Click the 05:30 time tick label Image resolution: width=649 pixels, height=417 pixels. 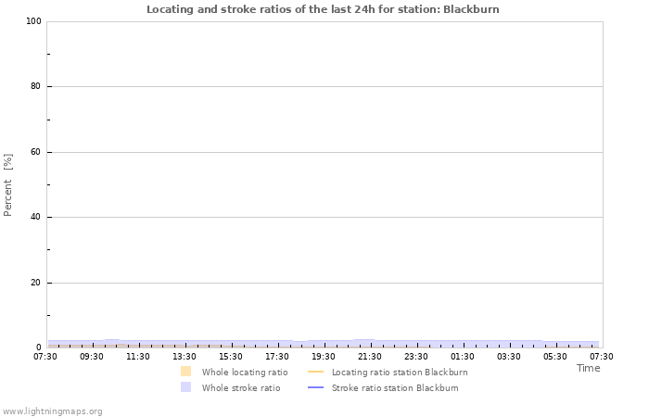pyautogui.click(x=555, y=356)
